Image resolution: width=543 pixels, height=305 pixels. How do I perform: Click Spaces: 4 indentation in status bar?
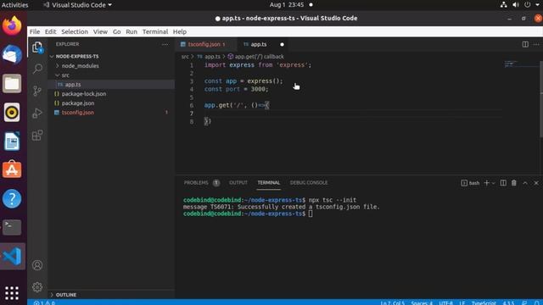click(x=422, y=303)
